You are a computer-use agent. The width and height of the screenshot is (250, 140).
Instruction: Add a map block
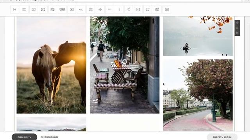coord(157,9)
